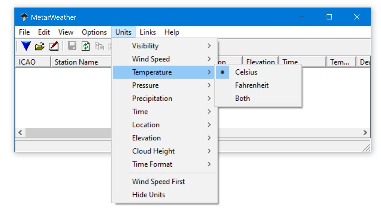Select Both temperature units option
Image resolution: width=381 pixels, height=222 pixels.
[242, 98]
